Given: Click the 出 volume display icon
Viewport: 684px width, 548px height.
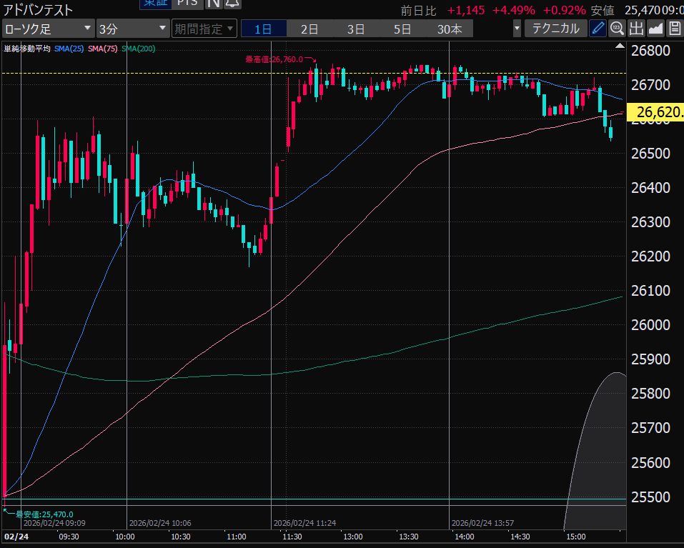Looking at the screenshot, I should (636, 29).
